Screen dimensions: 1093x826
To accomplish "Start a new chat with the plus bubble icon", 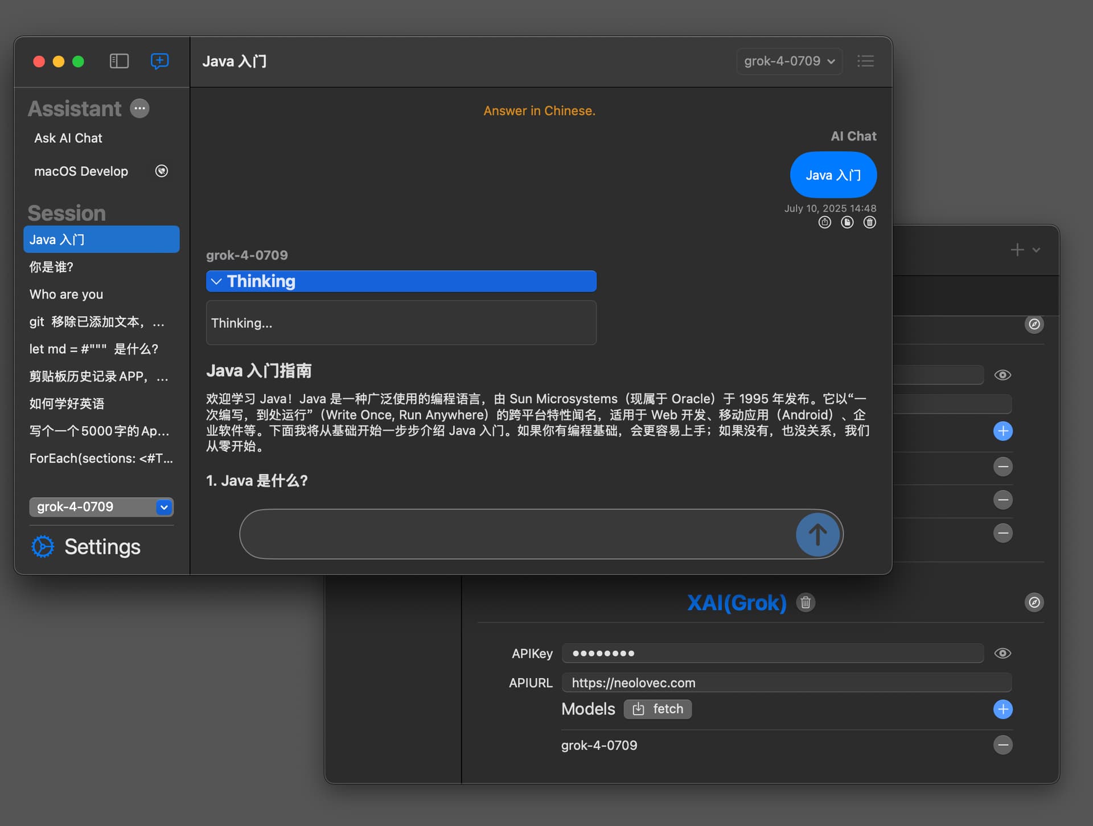I will click(159, 61).
